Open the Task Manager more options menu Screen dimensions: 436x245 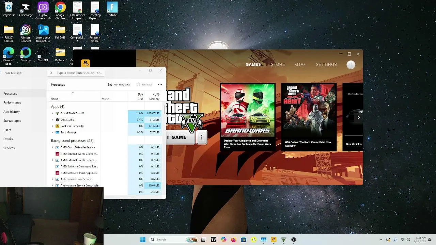(160, 84)
